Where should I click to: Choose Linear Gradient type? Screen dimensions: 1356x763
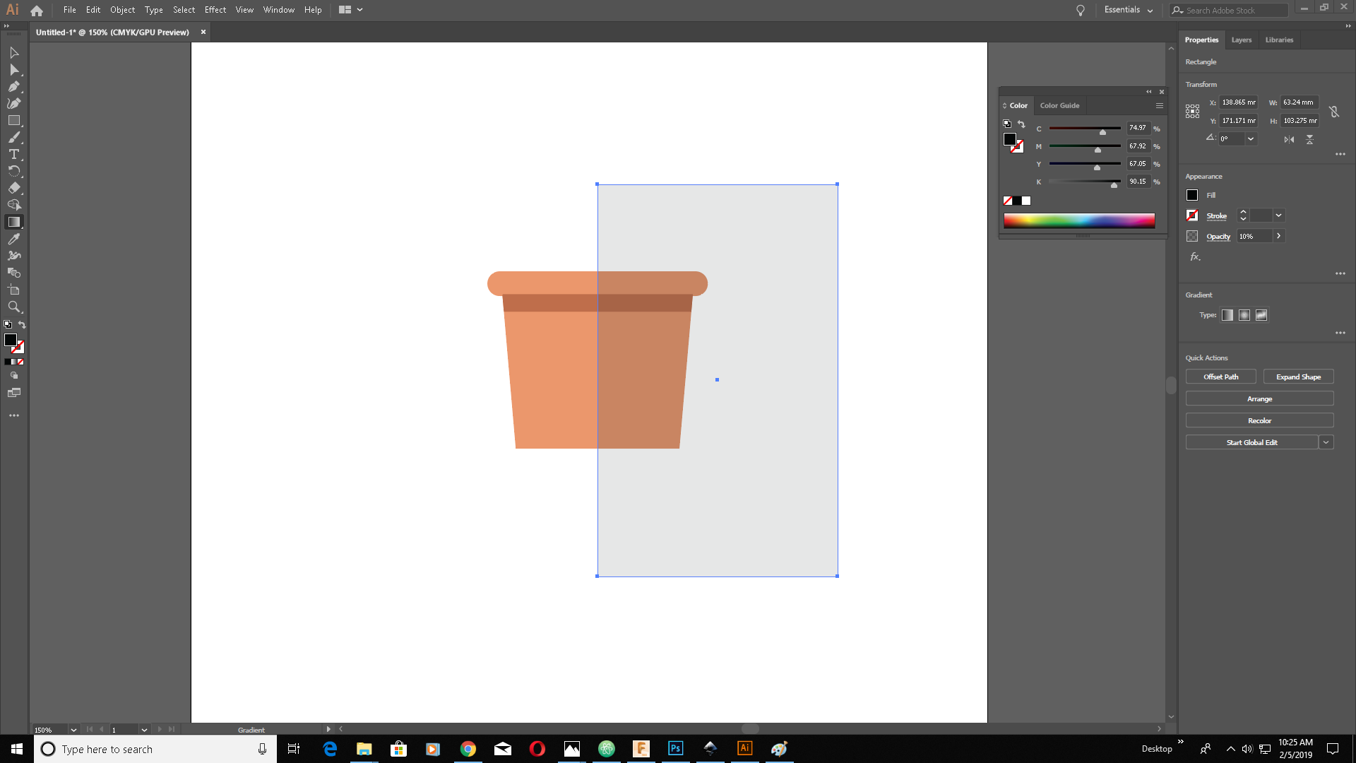[1227, 315]
